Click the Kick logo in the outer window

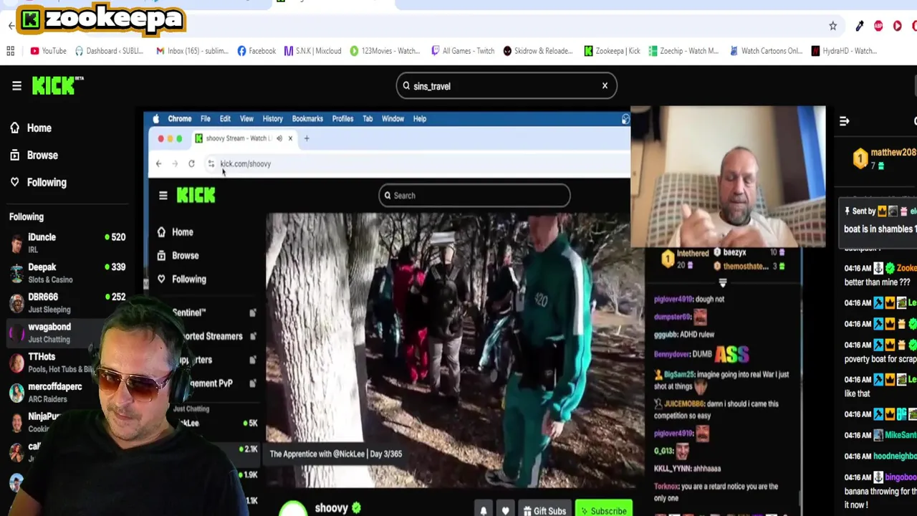click(x=57, y=86)
